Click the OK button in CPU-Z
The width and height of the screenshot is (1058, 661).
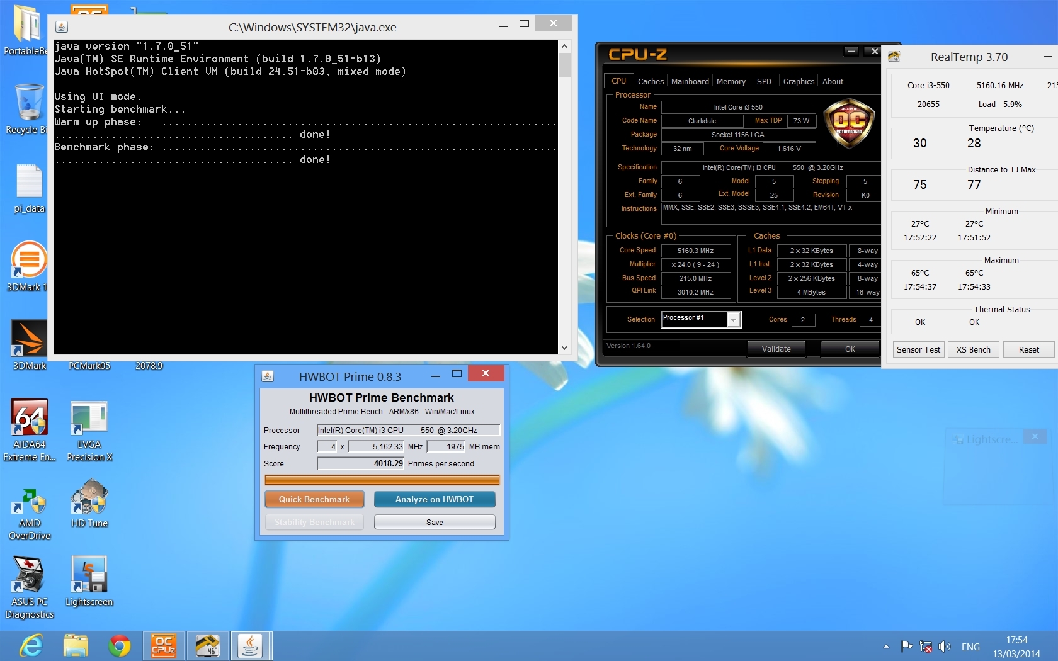pyautogui.click(x=850, y=349)
